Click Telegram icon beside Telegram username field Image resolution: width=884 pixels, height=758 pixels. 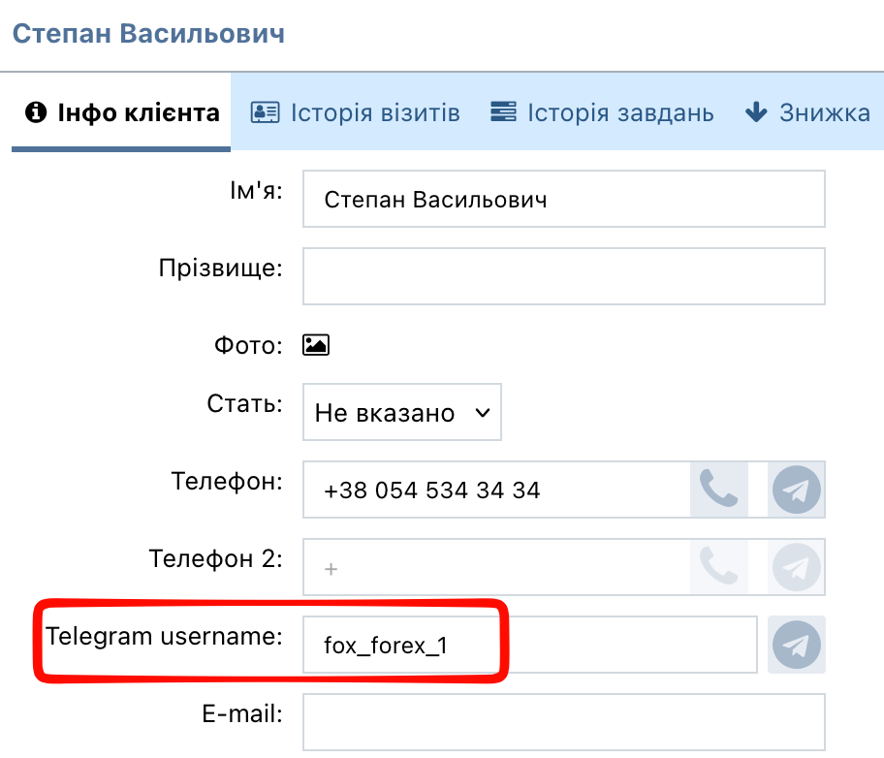[796, 645]
